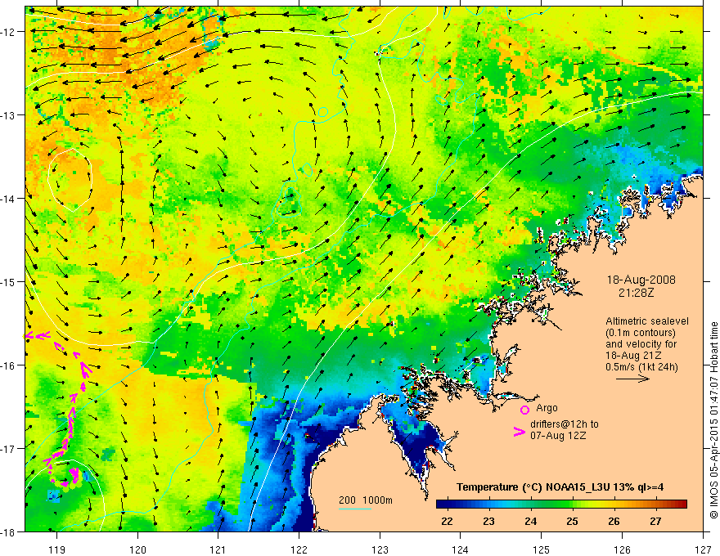This screenshot has width=720, height=556.
Task: Click the date label 18-Aug-2008
Action: (641, 280)
